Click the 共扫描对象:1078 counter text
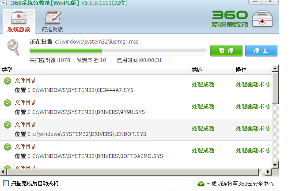Screen dimensions: 307x191 click(x=50, y=60)
